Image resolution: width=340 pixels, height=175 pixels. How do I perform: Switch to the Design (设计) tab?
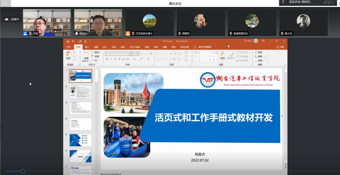click(105, 47)
